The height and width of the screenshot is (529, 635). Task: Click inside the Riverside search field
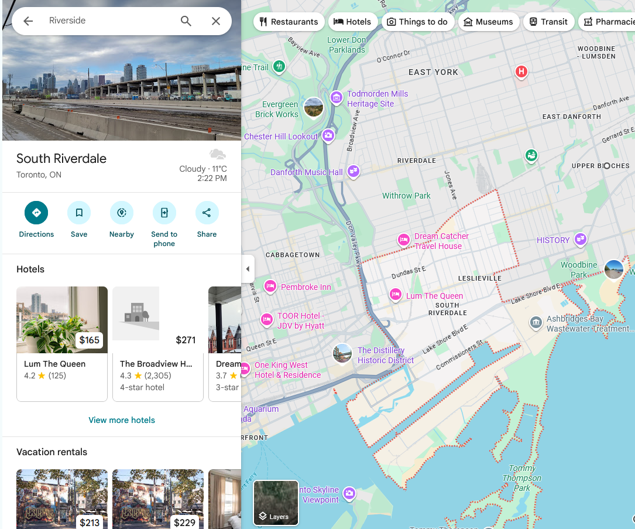click(x=111, y=21)
